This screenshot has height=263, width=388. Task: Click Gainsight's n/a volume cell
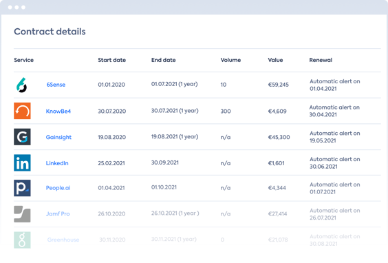226,137
